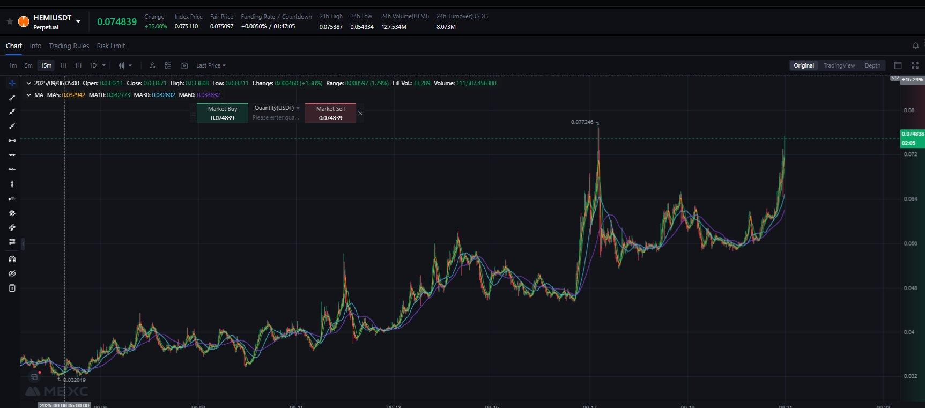Viewport: 925px width, 408px height.
Task: Click the Market Buy button
Action: coord(223,113)
